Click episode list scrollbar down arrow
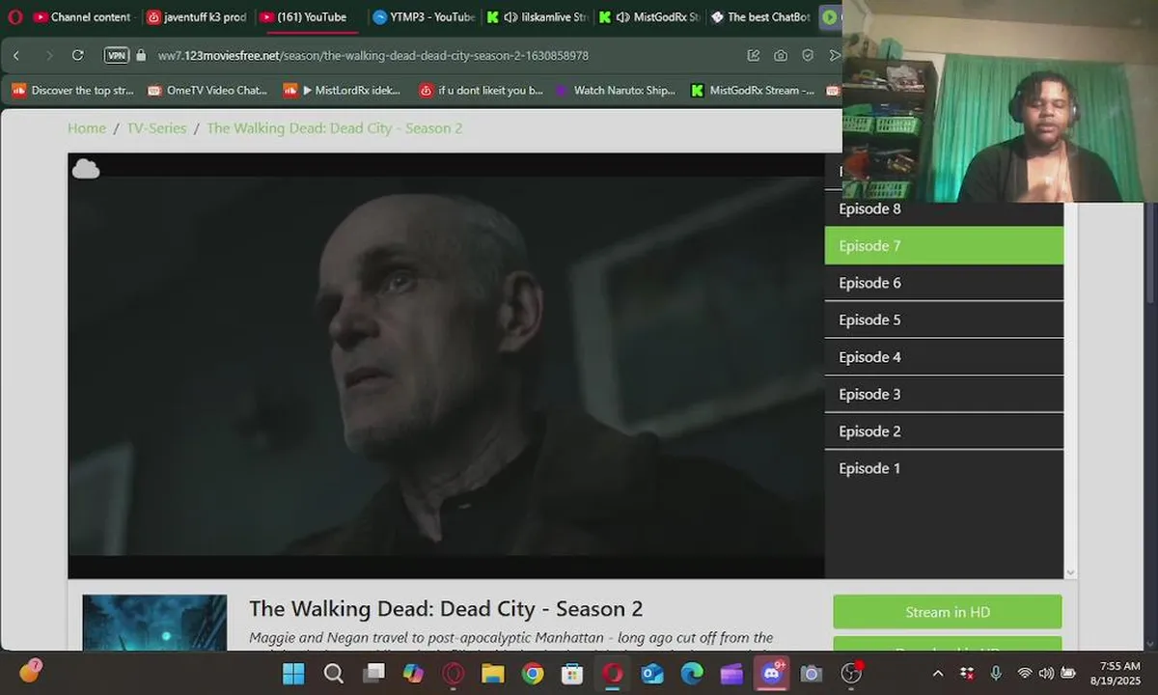This screenshot has height=695, width=1158. [x=1069, y=572]
